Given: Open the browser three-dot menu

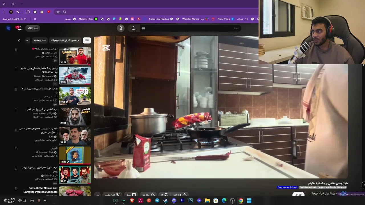Looking at the screenshot, I should coord(4,12).
